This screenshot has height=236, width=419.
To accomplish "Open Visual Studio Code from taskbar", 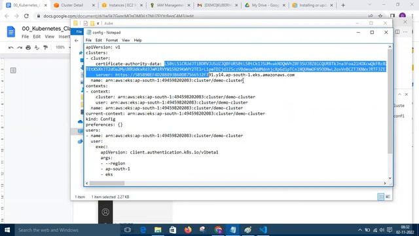I will tap(263, 230).
